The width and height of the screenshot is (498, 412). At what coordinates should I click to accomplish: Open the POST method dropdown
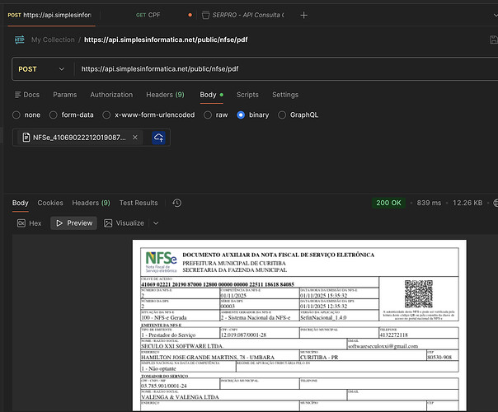(x=40, y=69)
